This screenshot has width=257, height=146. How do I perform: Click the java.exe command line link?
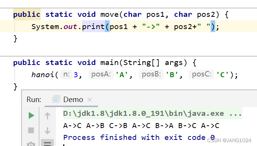pyautogui.click(x=152, y=114)
